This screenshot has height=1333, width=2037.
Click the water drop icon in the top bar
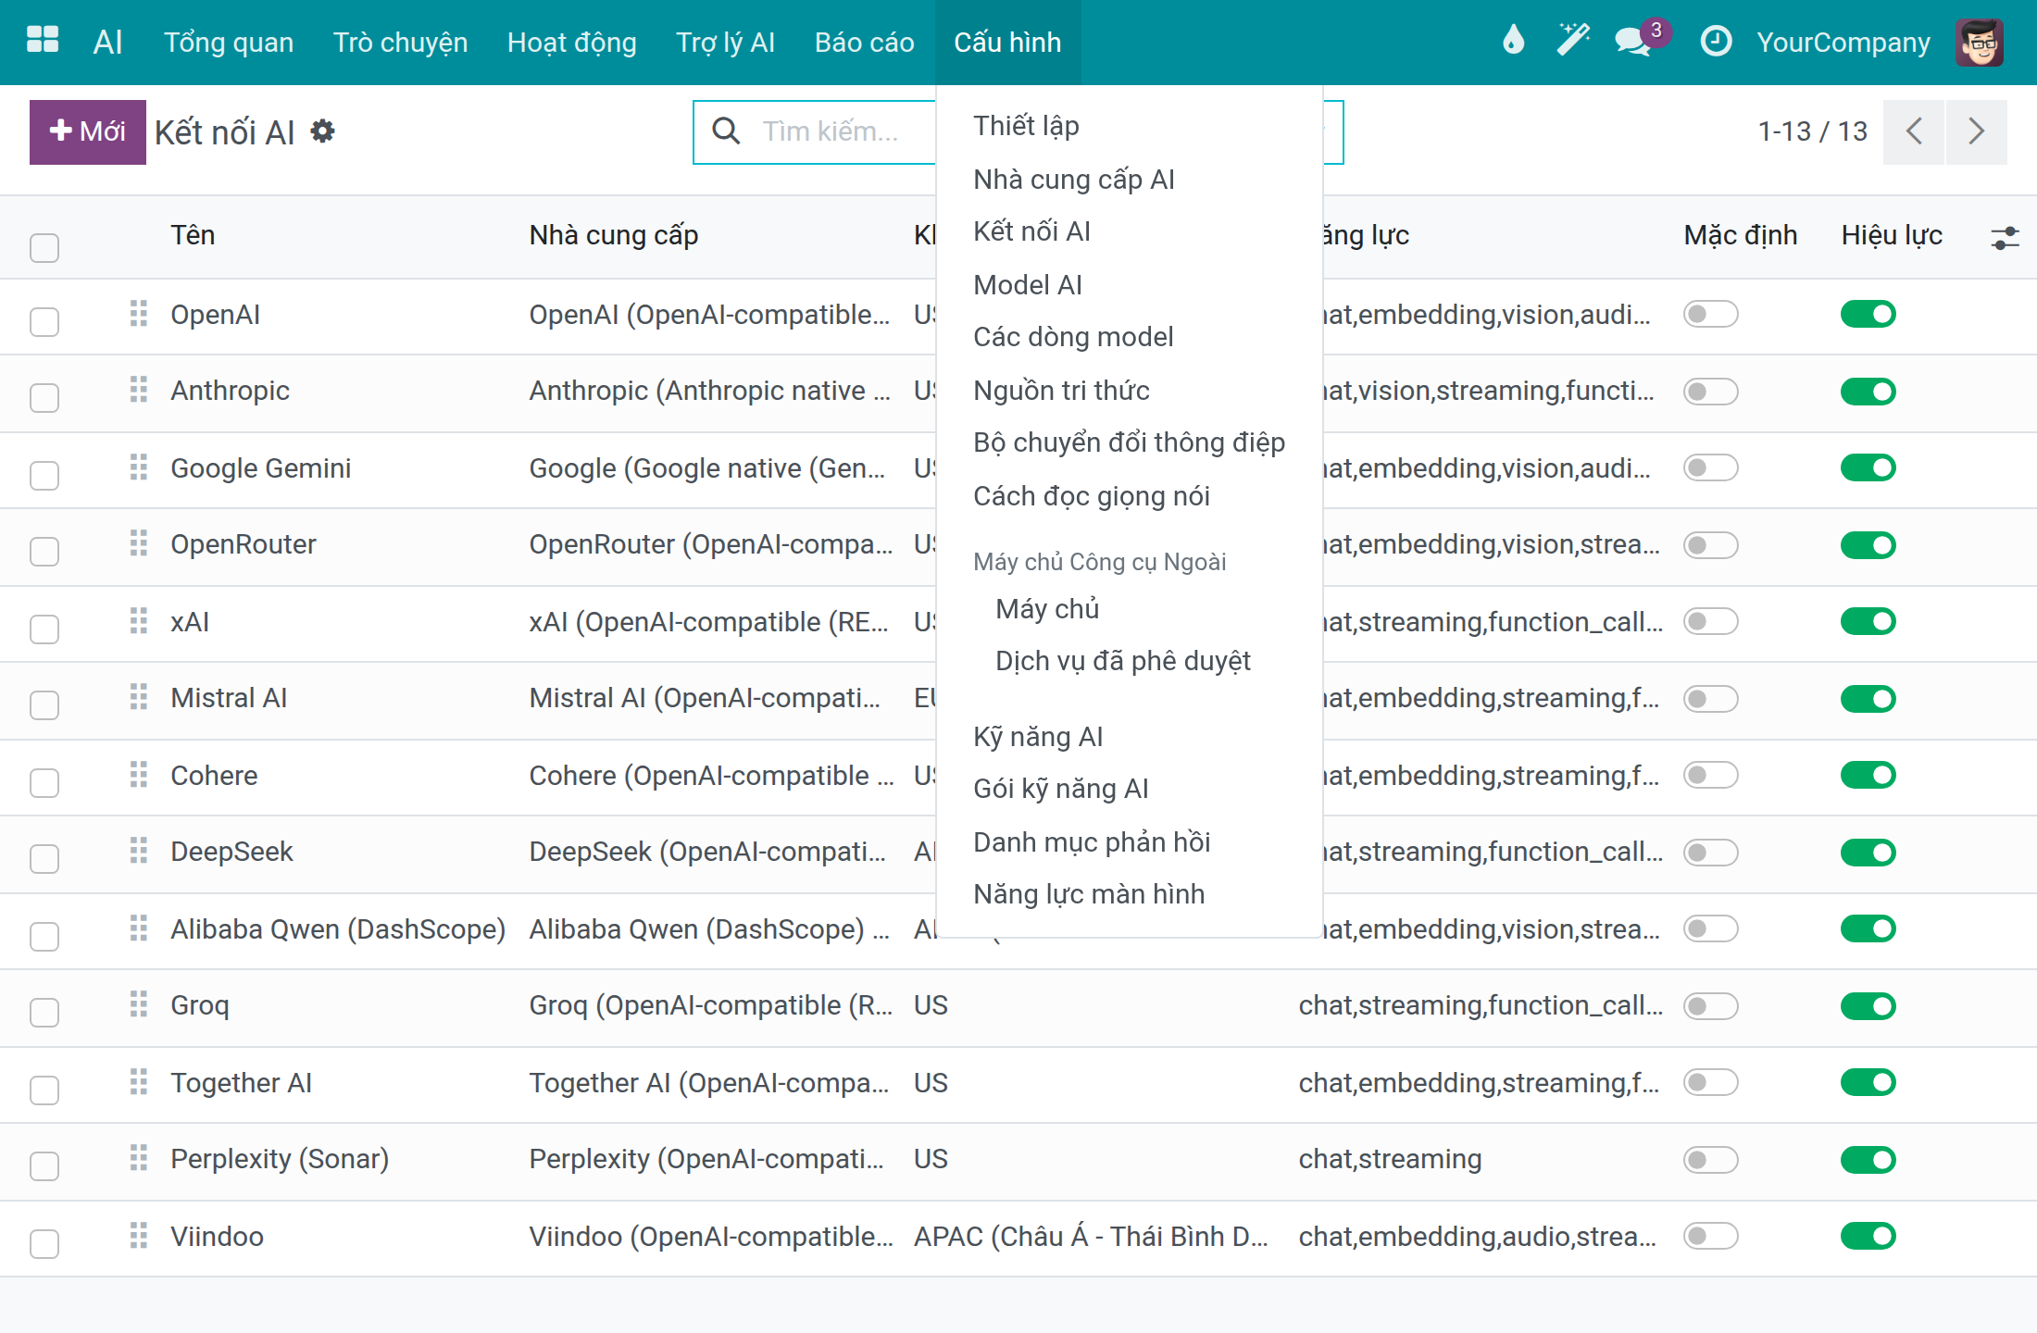point(1513,41)
